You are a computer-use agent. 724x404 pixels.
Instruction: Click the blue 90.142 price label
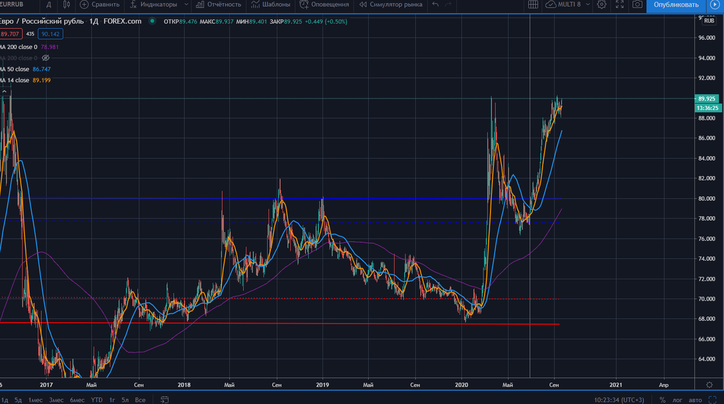point(50,34)
